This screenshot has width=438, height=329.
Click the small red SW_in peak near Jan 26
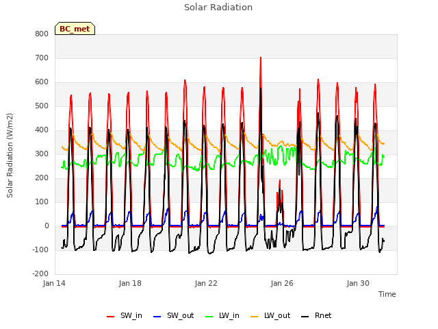(280, 181)
